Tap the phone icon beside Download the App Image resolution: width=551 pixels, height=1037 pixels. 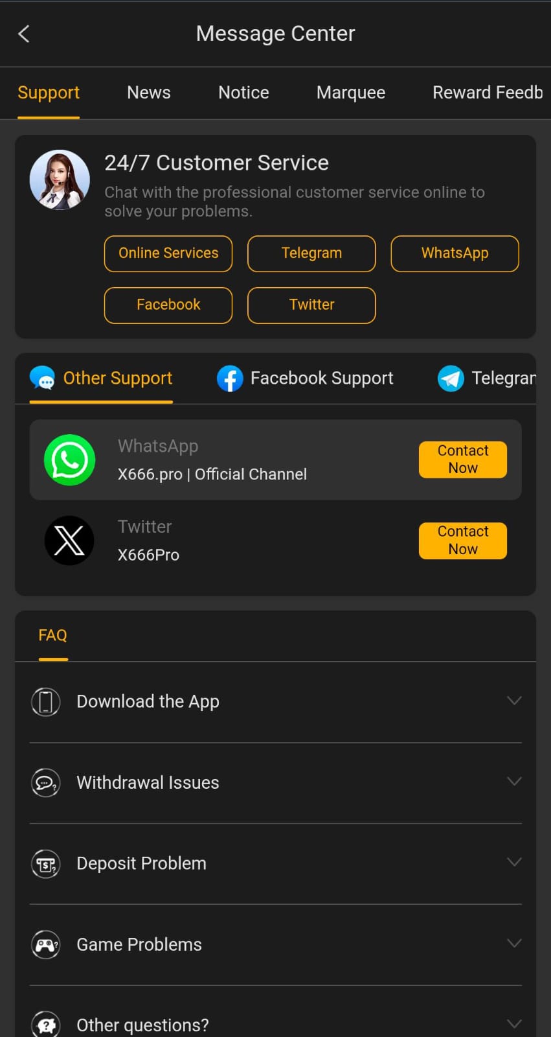(46, 702)
